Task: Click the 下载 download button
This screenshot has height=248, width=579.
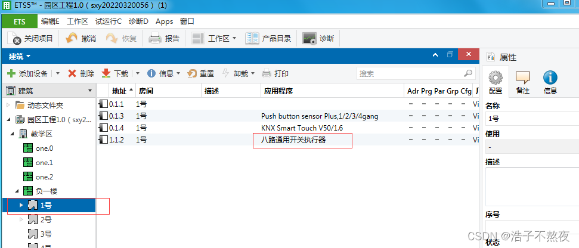Action: (x=115, y=73)
